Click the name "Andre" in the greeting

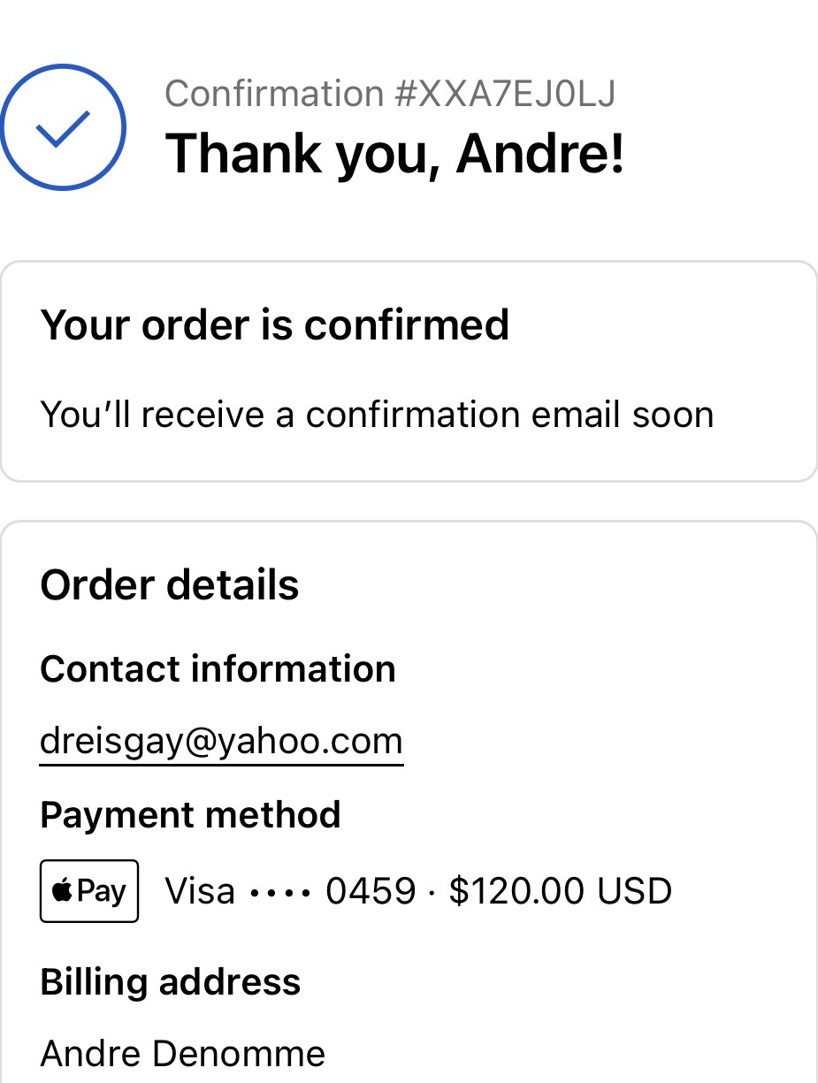click(540, 153)
